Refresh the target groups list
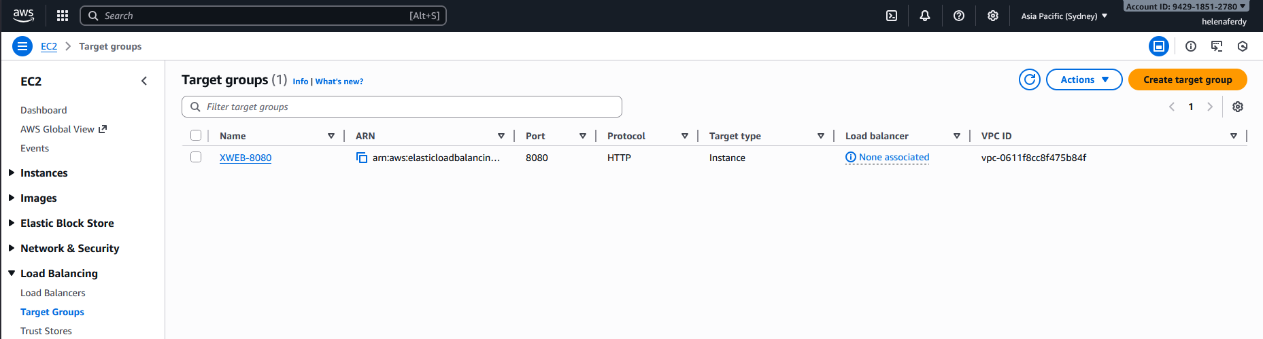1263x339 pixels. pos(1029,79)
